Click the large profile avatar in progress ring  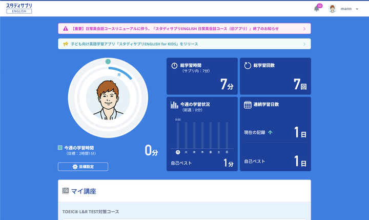coord(108,99)
